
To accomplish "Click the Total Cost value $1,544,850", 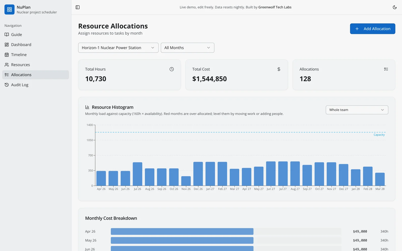I will tap(210, 79).
